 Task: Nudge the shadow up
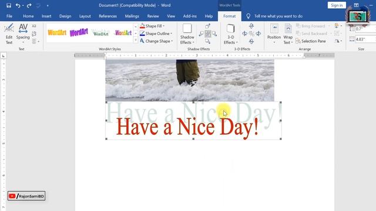click(x=207, y=26)
